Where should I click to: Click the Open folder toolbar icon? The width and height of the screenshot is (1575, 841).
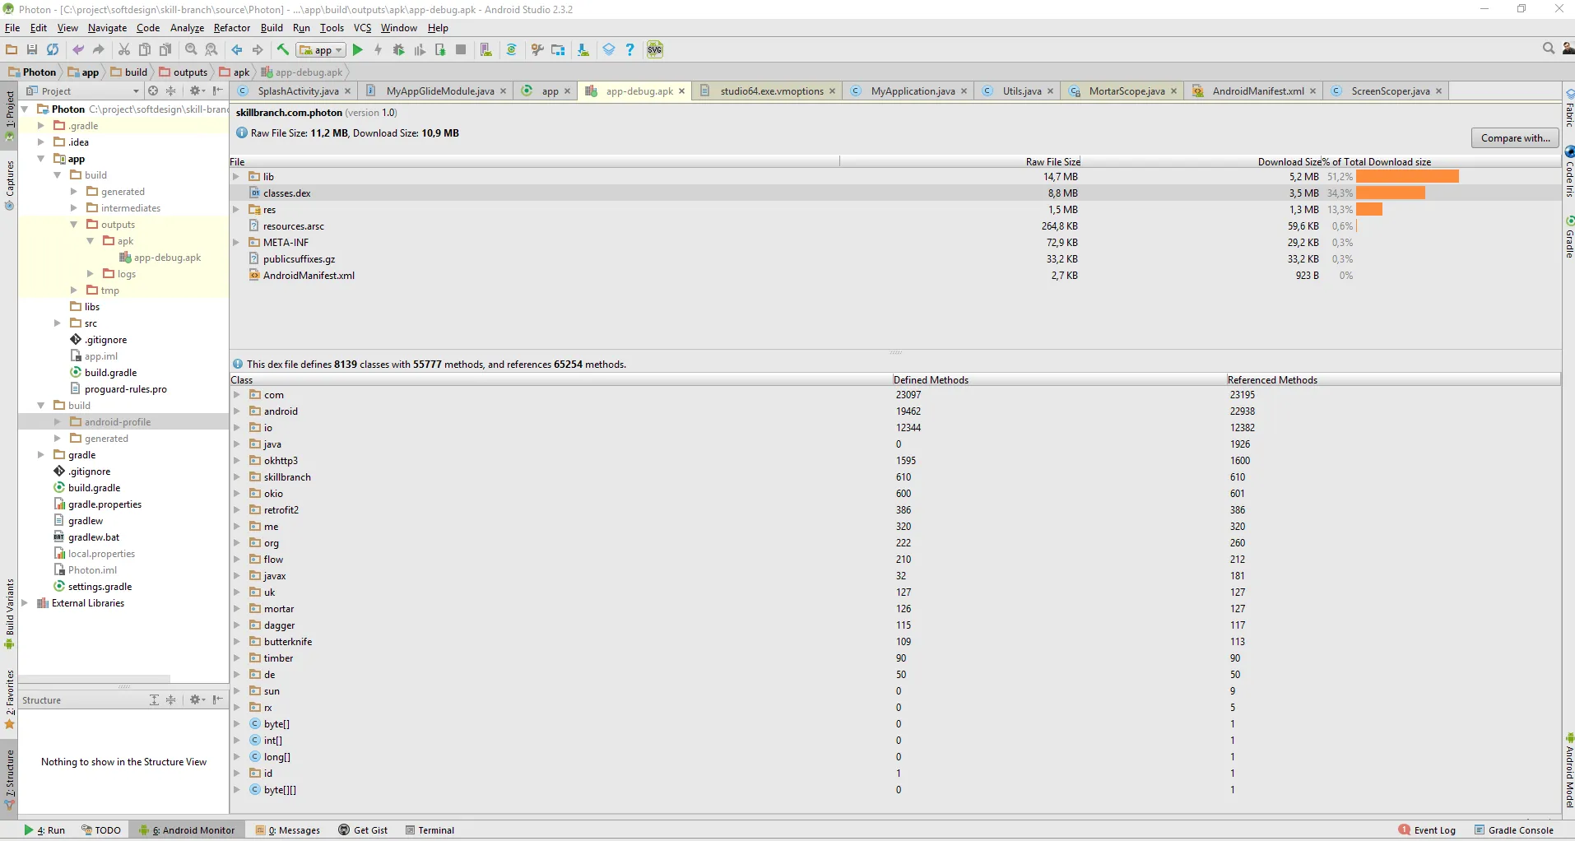click(12, 50)
